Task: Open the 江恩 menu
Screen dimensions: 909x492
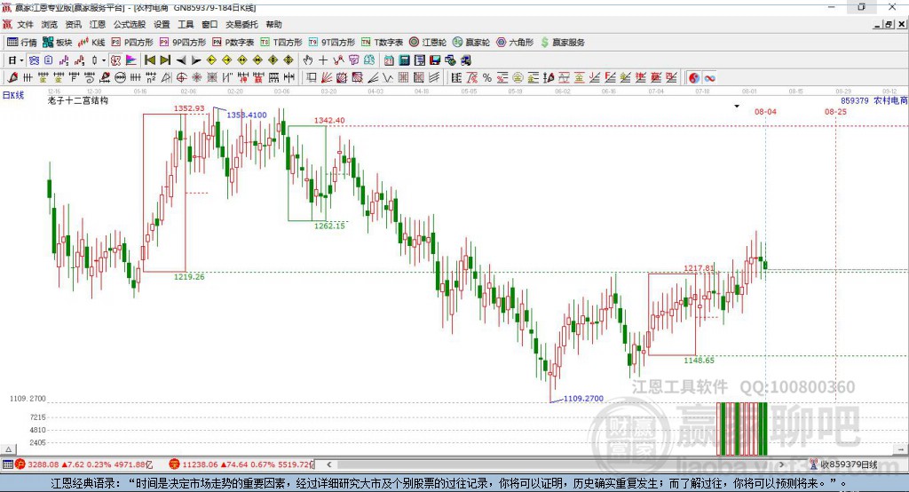Action: point(98,24)
